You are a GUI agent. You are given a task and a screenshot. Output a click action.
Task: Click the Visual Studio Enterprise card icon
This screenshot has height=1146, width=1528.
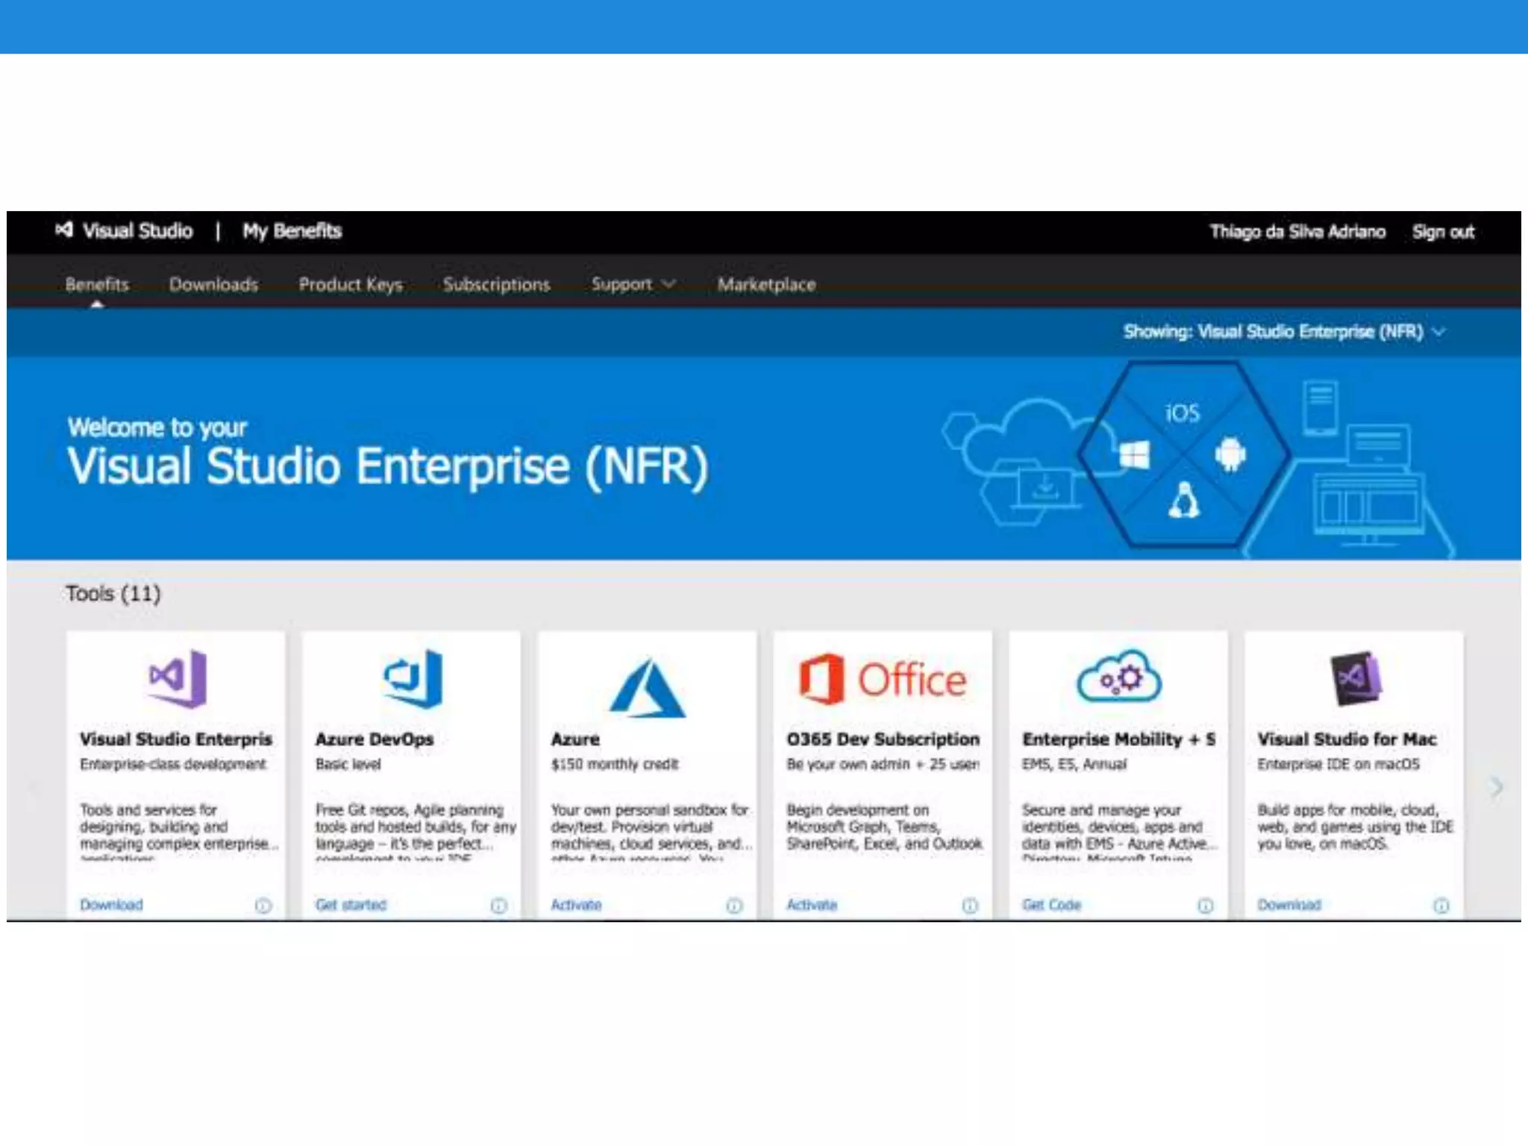(x=177, y=678)
